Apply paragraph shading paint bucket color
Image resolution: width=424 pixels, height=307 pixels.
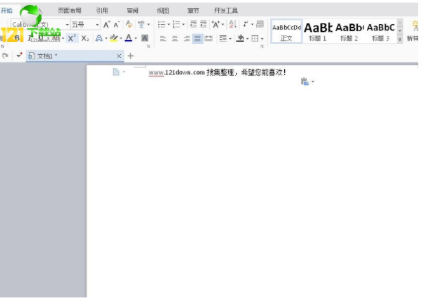(x=240, y=38)
